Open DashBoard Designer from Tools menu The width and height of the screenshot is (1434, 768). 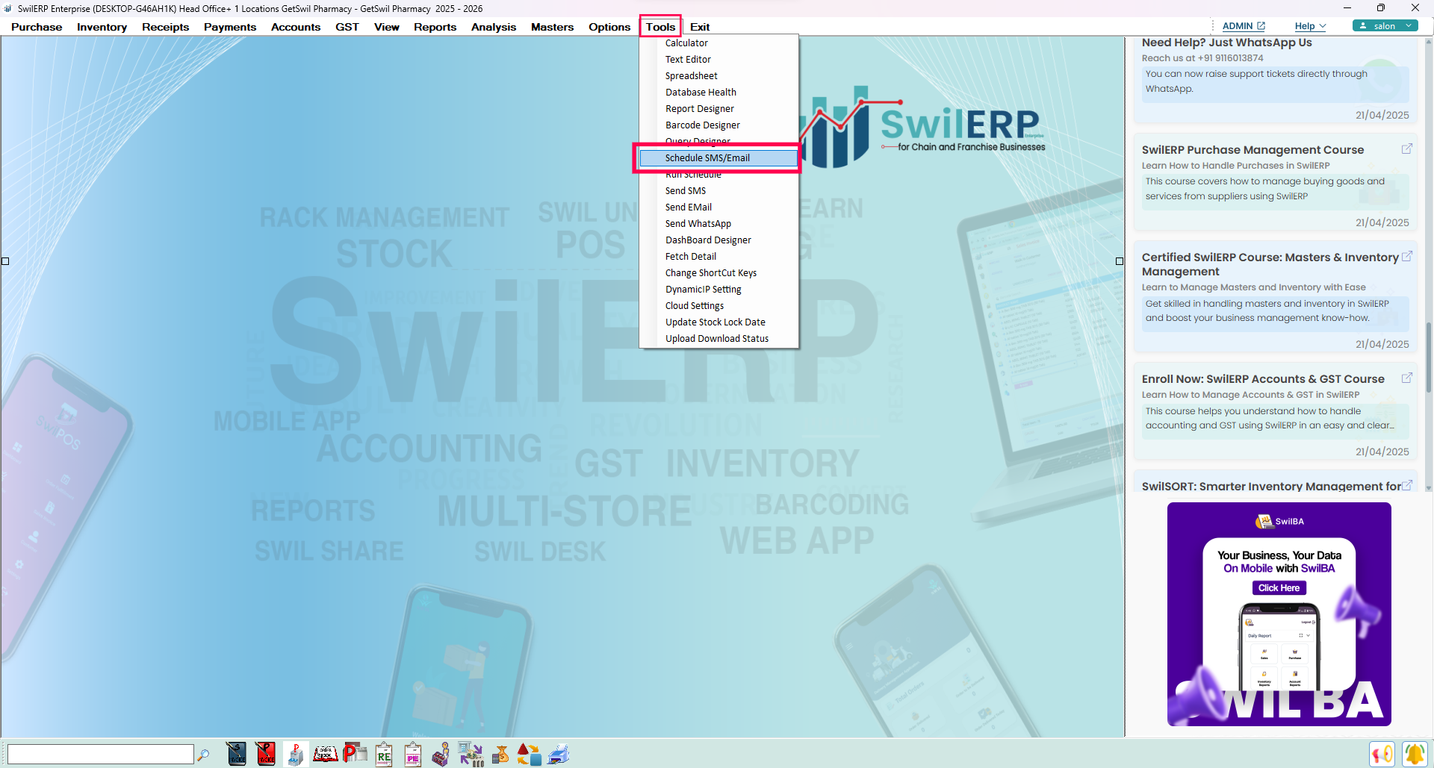pyautogui.click(x=719, y=240)
